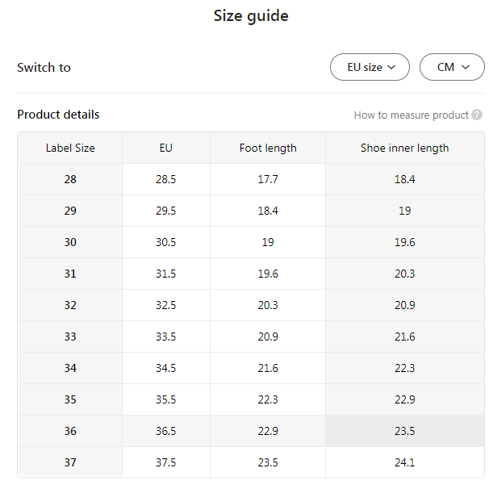Click the help icon beside How to measure
Viewport: 489px width, 485px height.
[x=476, y=115]
